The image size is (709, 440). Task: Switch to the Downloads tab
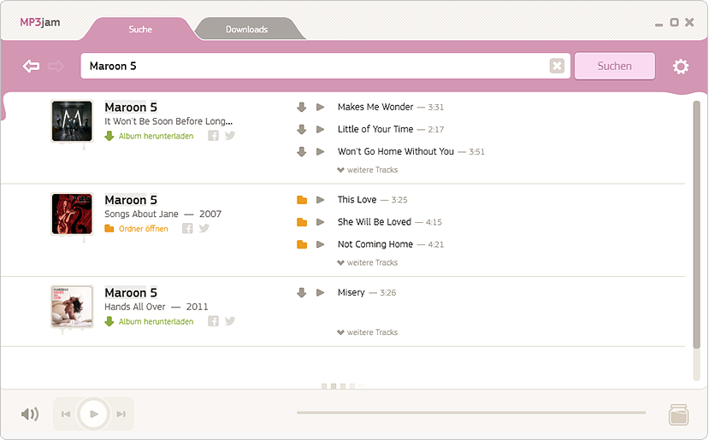click(x=247, y=29)
